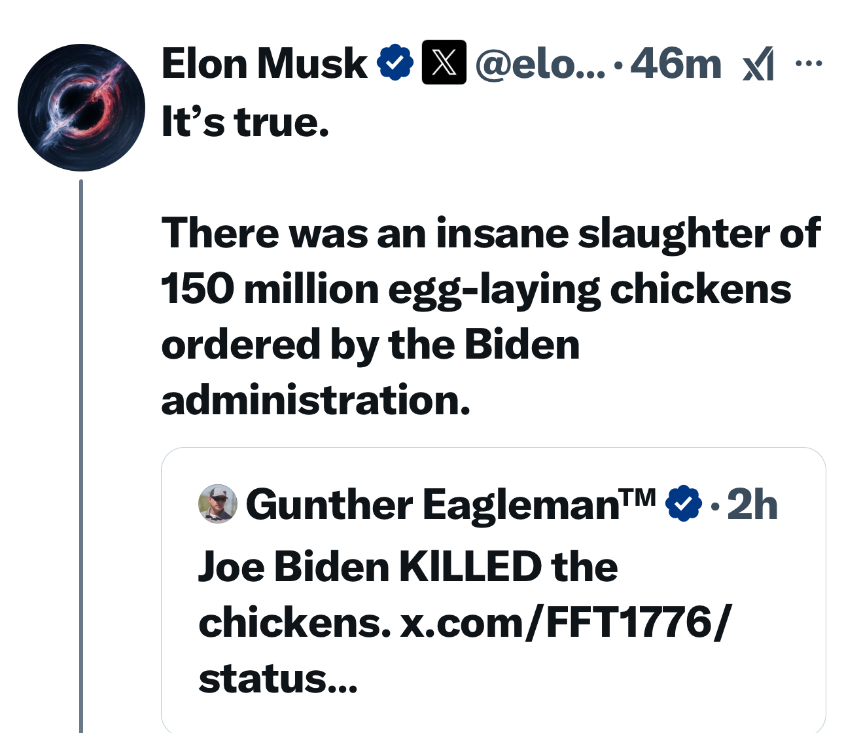
Task: Open the three-dot more options menu
Action: click(x=808, y=63)
